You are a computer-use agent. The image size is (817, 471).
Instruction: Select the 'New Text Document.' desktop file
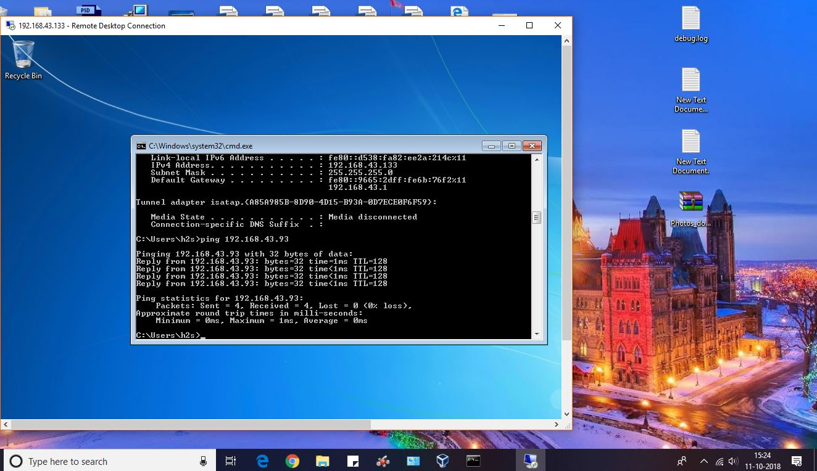(x=691, y=152)
